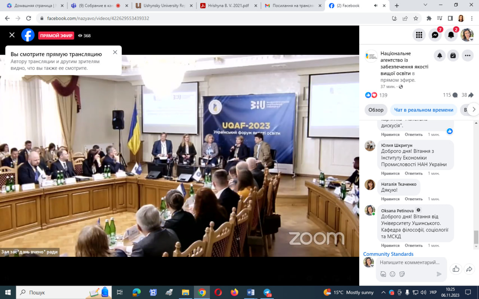Screen dimensions: 479x299
Task: Show the 38 shares
Action: pyautogui.click(x=467, y=95)
